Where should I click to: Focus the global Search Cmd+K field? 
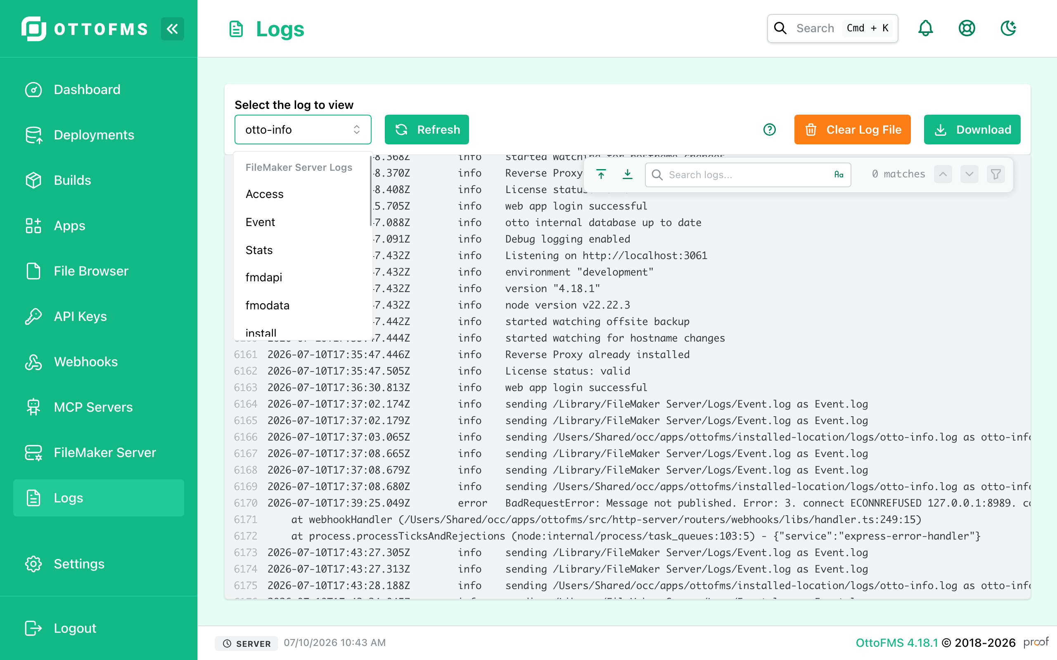point(832,28)
